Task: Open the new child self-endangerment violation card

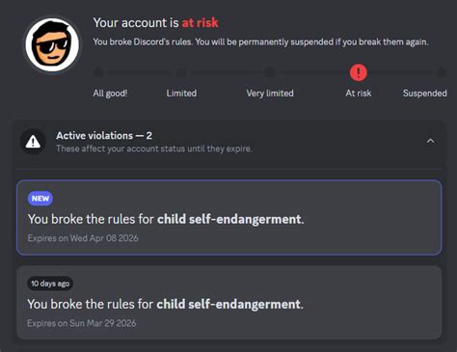Action: [x=229, y=218]
